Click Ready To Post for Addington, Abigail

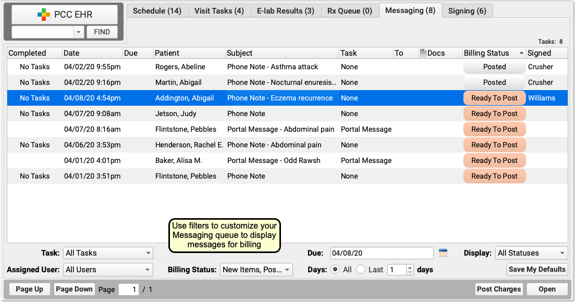495,98
